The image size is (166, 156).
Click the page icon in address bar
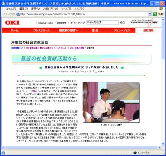pyautogui.click(x=18, y=14)
